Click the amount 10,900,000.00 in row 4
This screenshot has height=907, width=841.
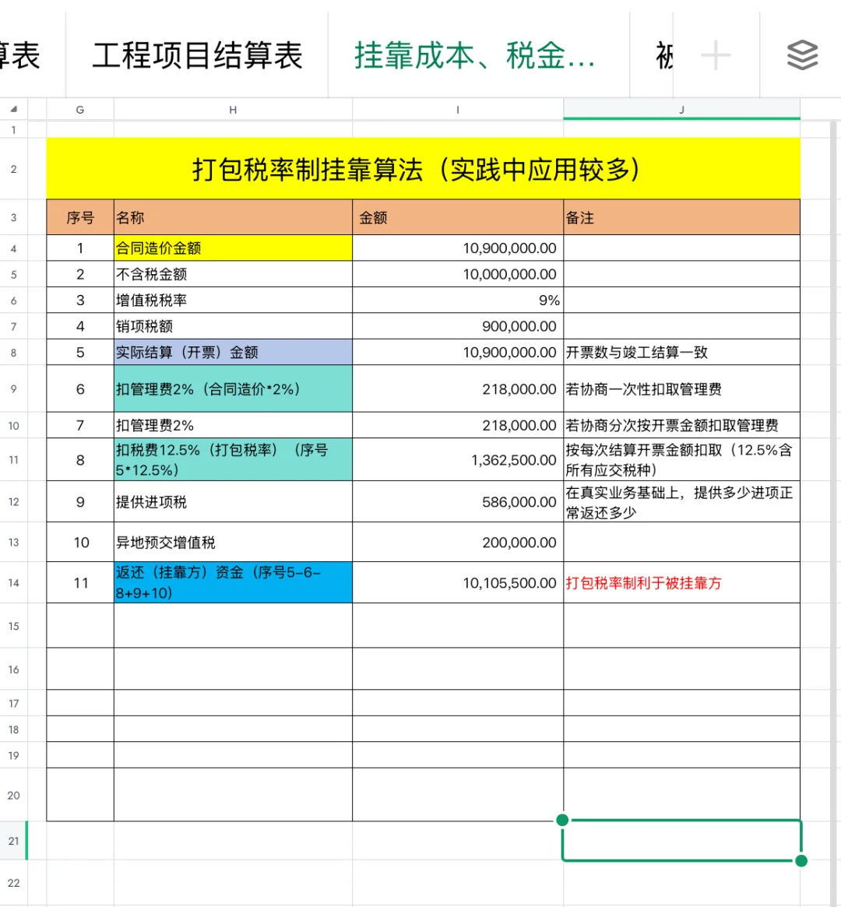pyautogui.click(x=458, y=248)
